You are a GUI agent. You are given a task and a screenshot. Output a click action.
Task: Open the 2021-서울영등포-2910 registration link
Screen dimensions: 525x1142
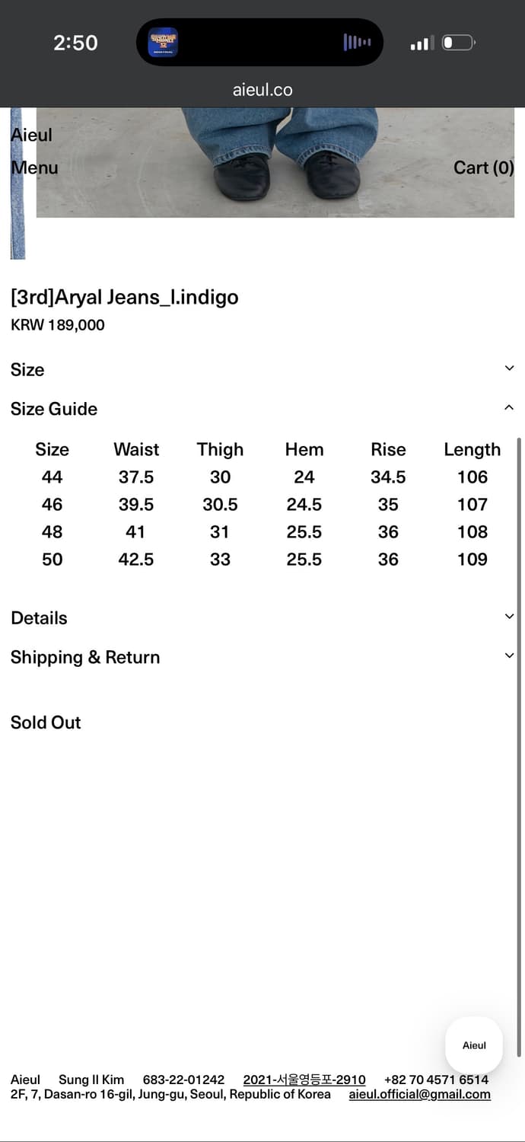point(304,1080)
